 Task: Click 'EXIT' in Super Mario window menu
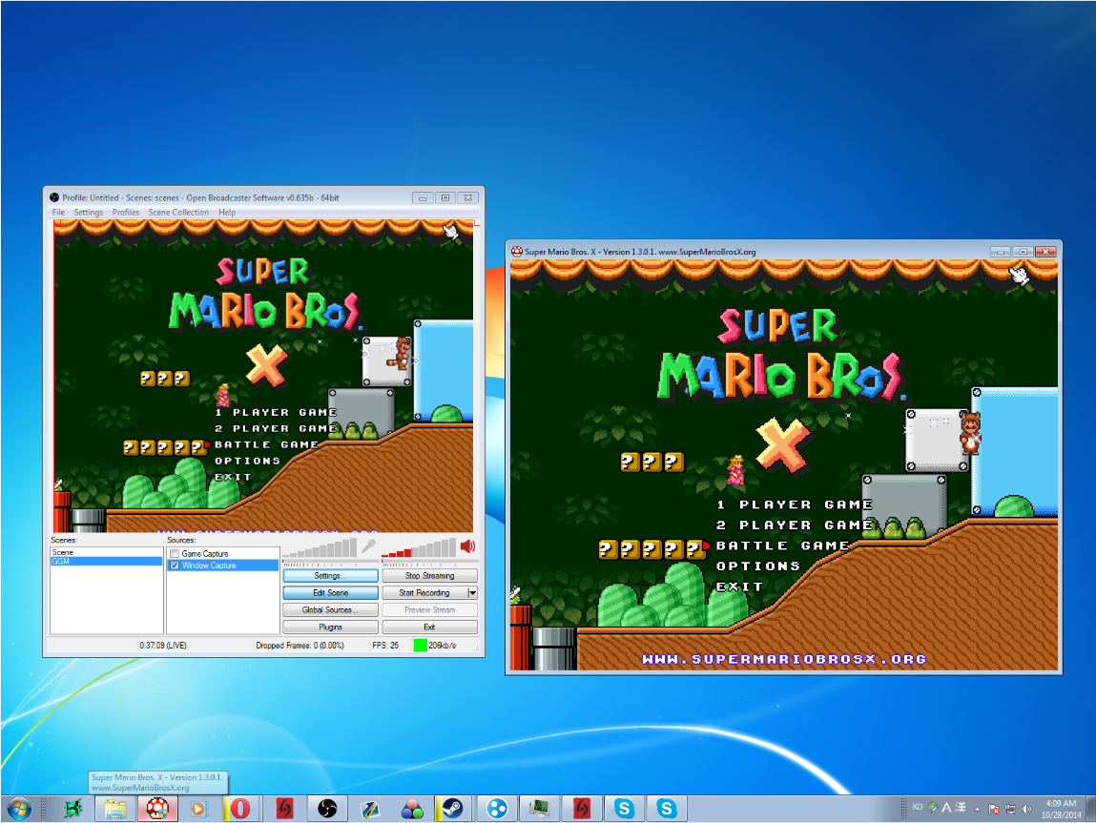click(x=739, y=586)
